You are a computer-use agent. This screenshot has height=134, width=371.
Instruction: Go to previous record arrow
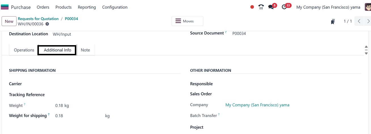coord(359,21)
